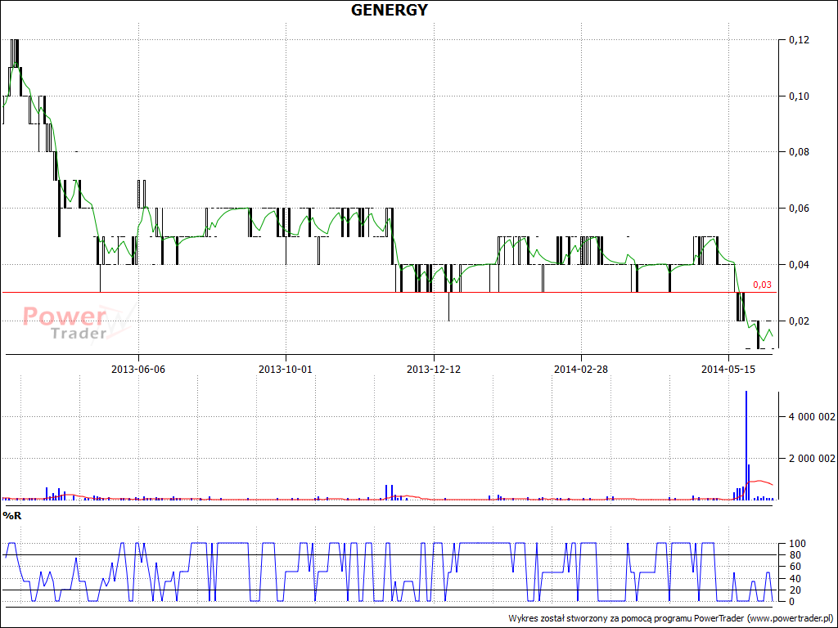The image size is (838, 628).
Task: Click the 0,12 price axis label
Action: 799,40
